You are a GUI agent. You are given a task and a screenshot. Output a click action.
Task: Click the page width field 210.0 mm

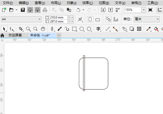click(58, 17)
